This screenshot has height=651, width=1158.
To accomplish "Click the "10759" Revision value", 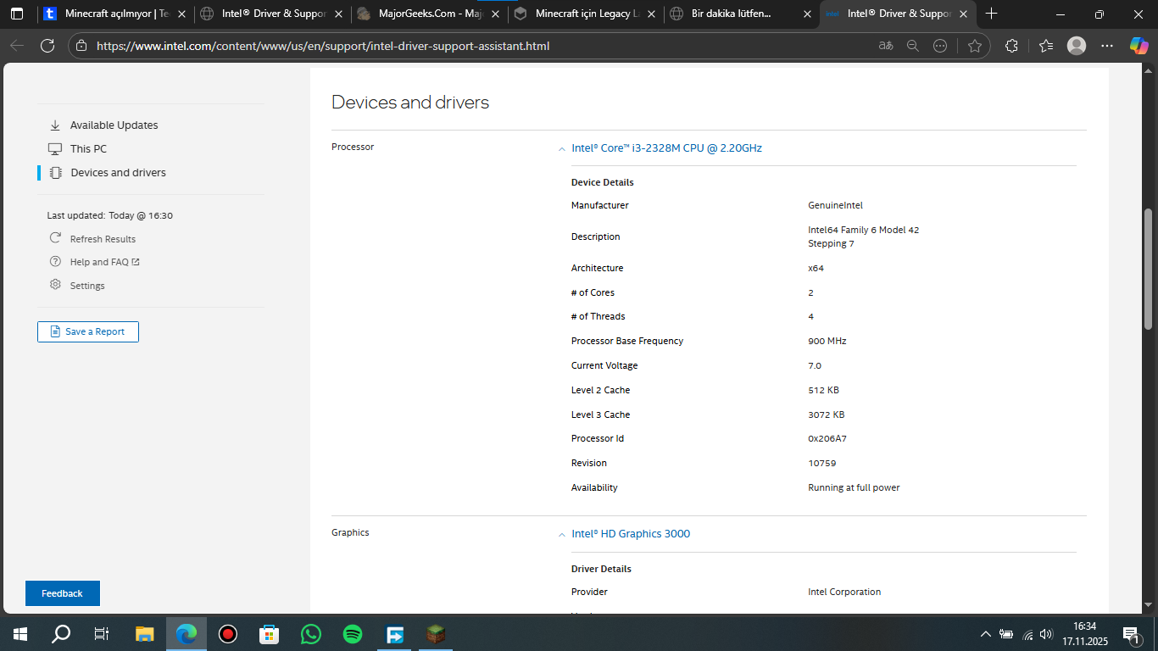I will 822,463.
